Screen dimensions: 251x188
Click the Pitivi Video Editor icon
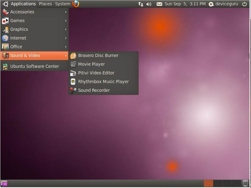(73, 73)
